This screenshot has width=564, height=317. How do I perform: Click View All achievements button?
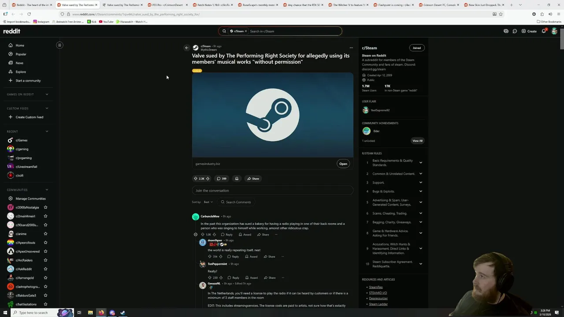[x=417, y=141]
